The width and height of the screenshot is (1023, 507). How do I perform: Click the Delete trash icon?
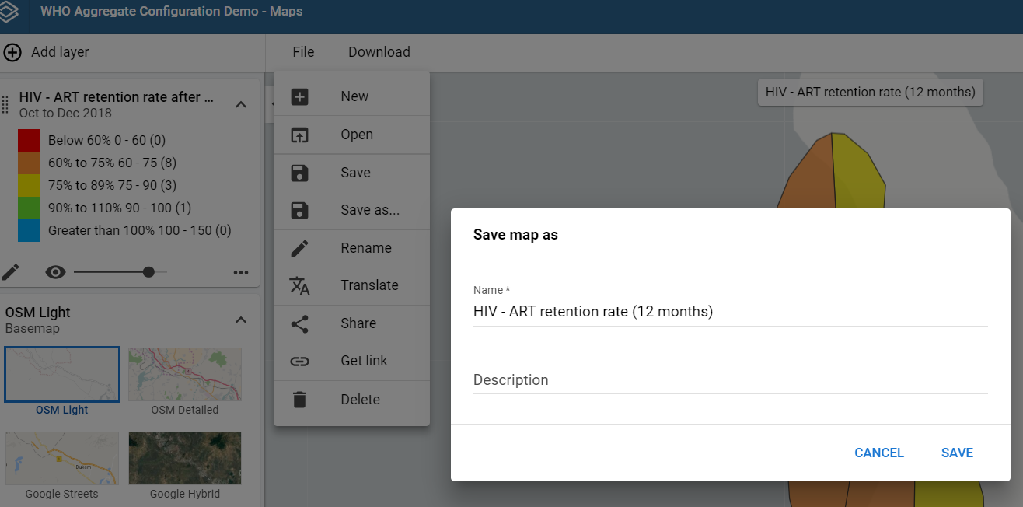pos(299,400)
